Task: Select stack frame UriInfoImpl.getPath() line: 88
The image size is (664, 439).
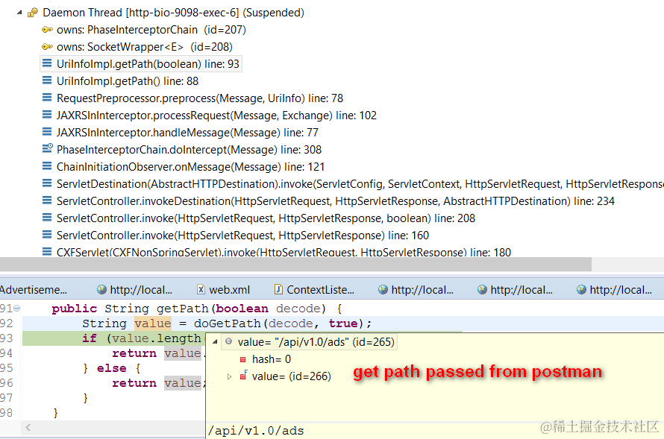Action: [x=128, y=81]
